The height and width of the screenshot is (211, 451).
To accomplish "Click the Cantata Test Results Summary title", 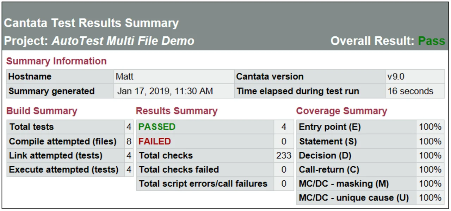I will coord(91,23).
